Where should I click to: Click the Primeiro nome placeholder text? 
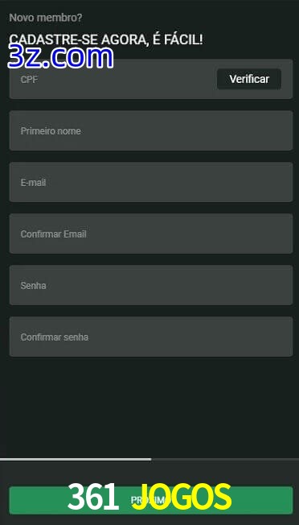(51, 131)
